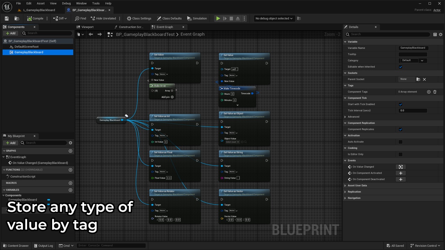Add event for On Component Activated
This screenshot has width=445, height=250.
click(x=400, y=173)
